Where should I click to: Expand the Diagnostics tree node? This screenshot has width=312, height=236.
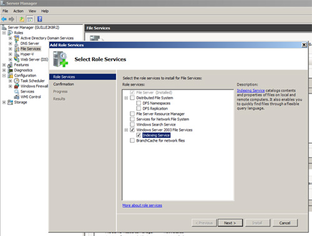click(x=4, y=71)
